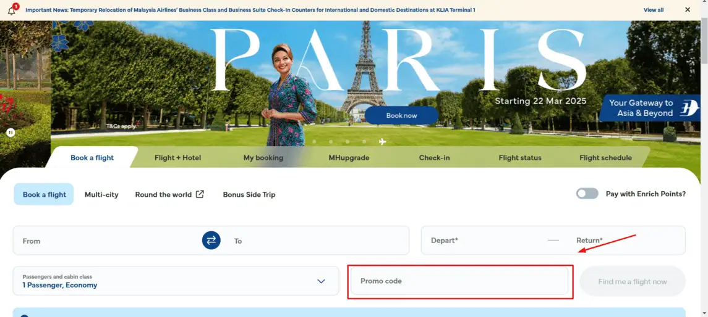Switch to the Flight + Hotel tab
Viewport: 708px width, 317px height.
177,158
